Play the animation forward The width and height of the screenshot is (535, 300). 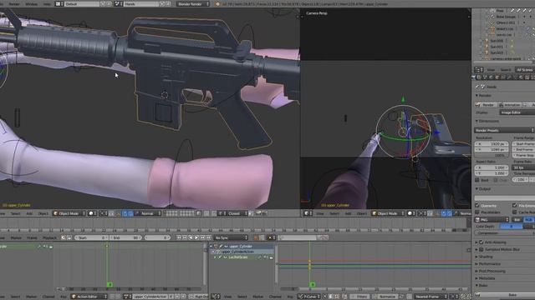pos(196,237)
